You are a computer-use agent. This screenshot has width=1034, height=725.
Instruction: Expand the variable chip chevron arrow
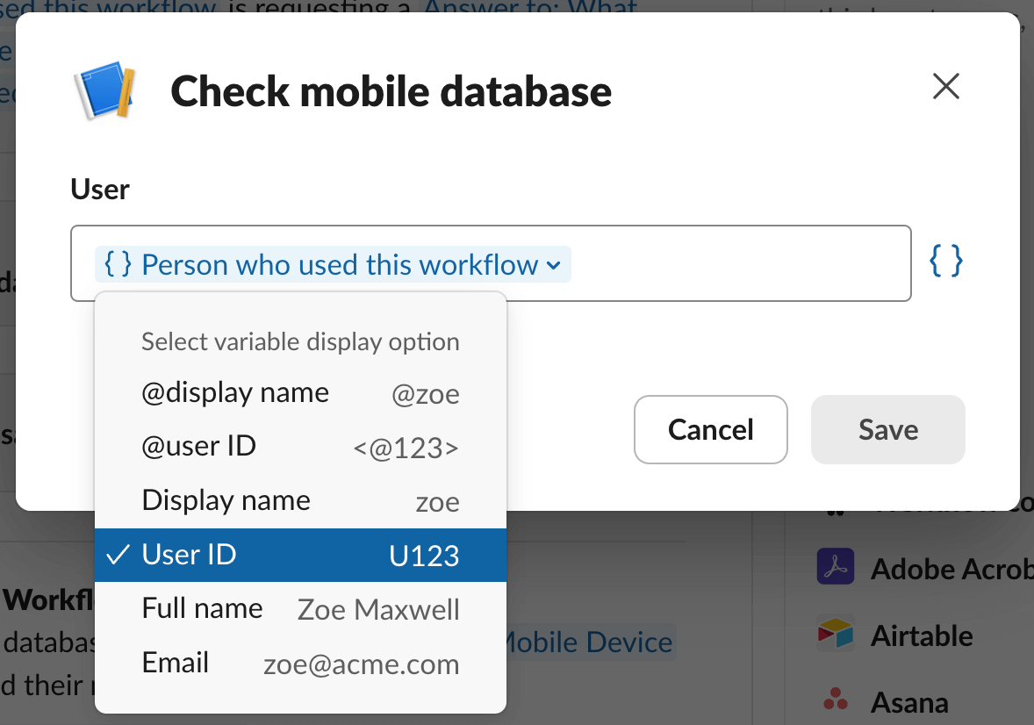click(554, 264)
